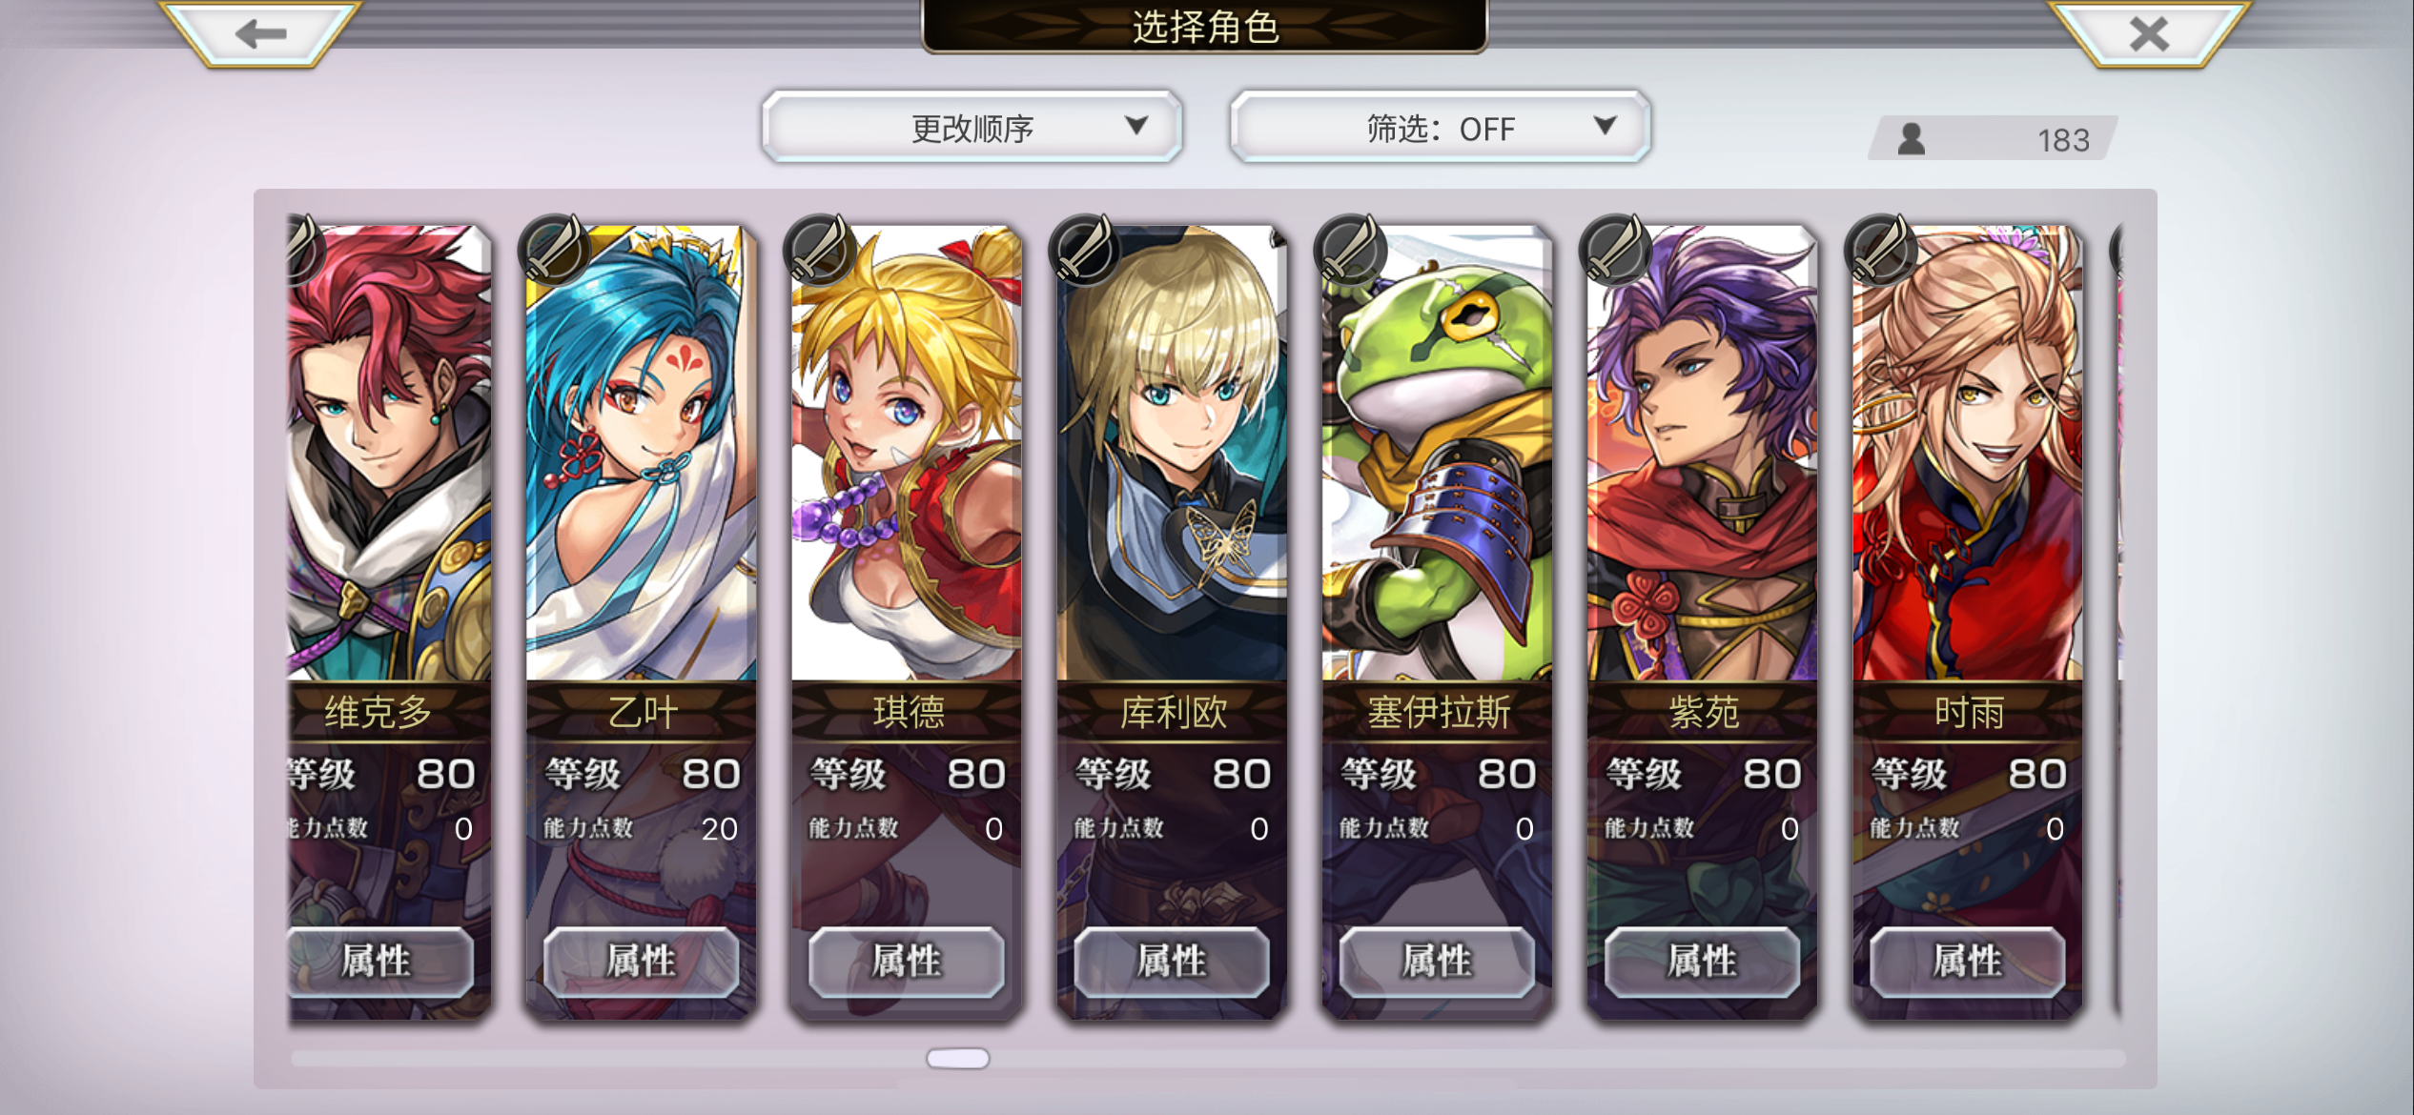Select the 库利欧 character portrait
Screen dimensions: 2414x1115
tap(1172, 453)
